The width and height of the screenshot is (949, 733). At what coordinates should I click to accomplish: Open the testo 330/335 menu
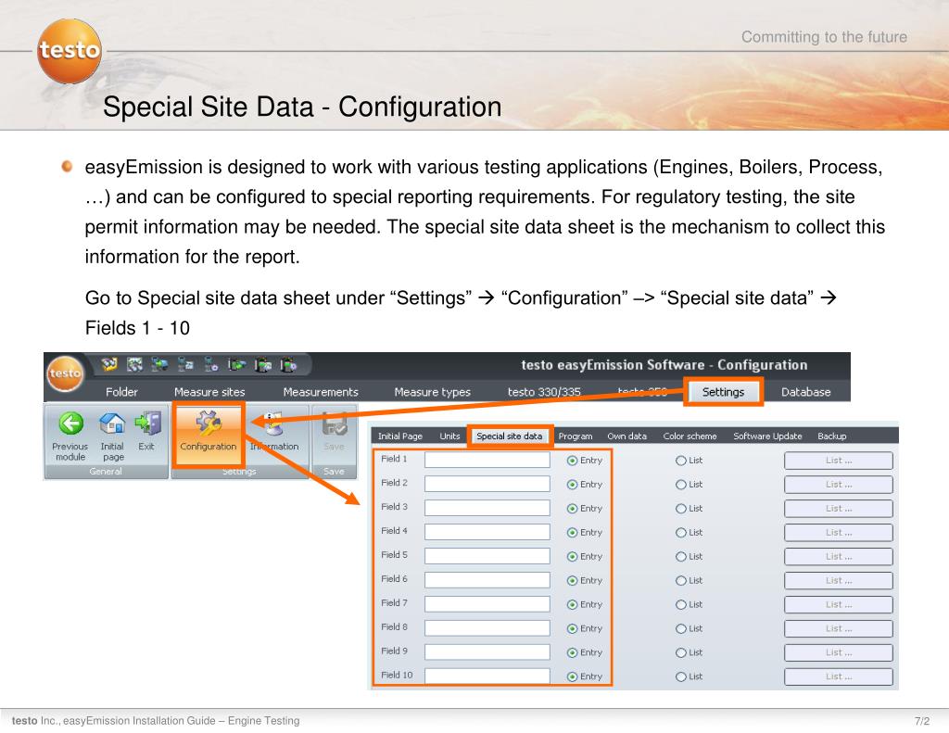(x=543, y=392)
